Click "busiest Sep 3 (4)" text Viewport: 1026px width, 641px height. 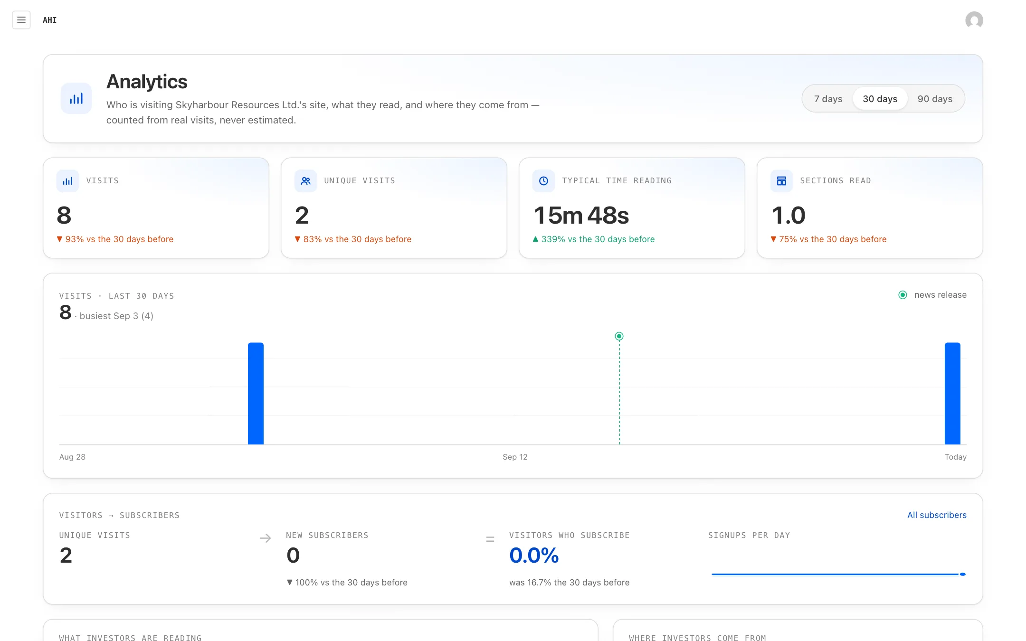(x=116, y=316)
